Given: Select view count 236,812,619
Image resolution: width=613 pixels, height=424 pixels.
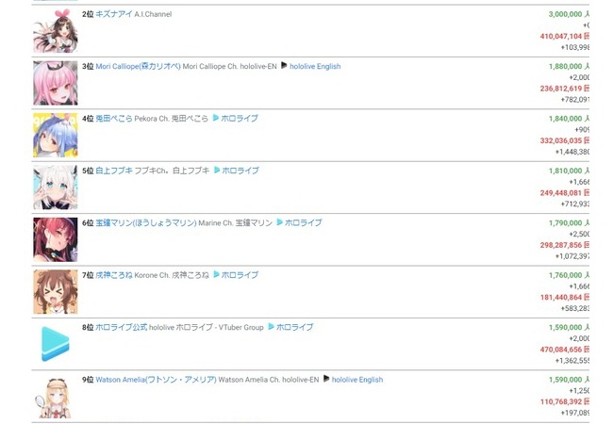Looking at the screenshot, I should click(561, 89).
